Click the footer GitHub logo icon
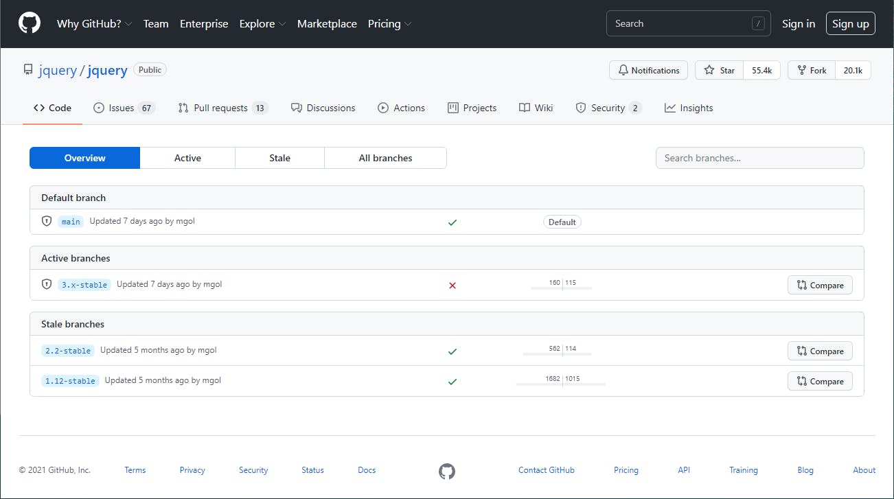The height and width of the screenshot is (499, 894). coord(447,471)
